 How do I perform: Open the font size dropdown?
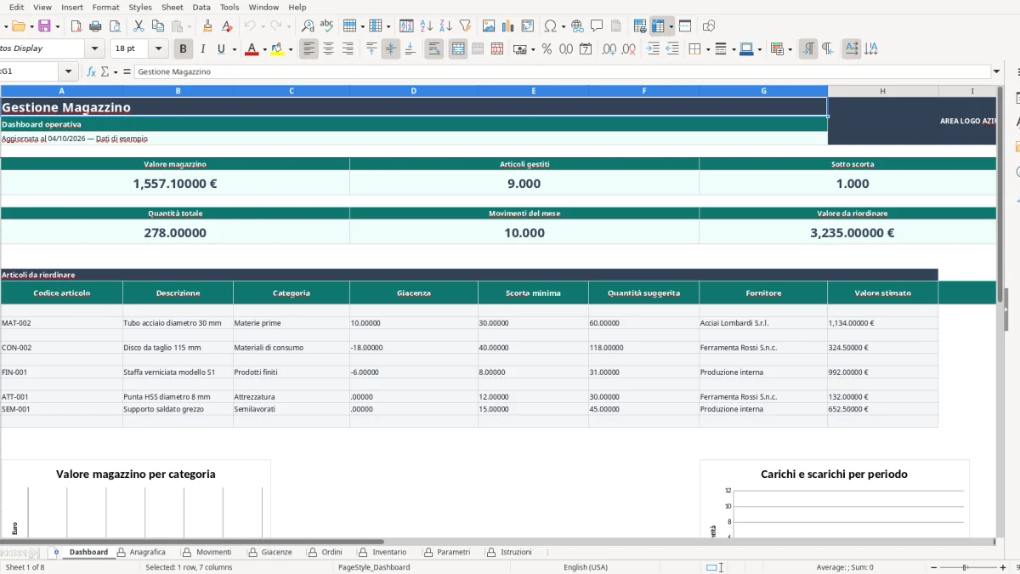coord(159,49)
